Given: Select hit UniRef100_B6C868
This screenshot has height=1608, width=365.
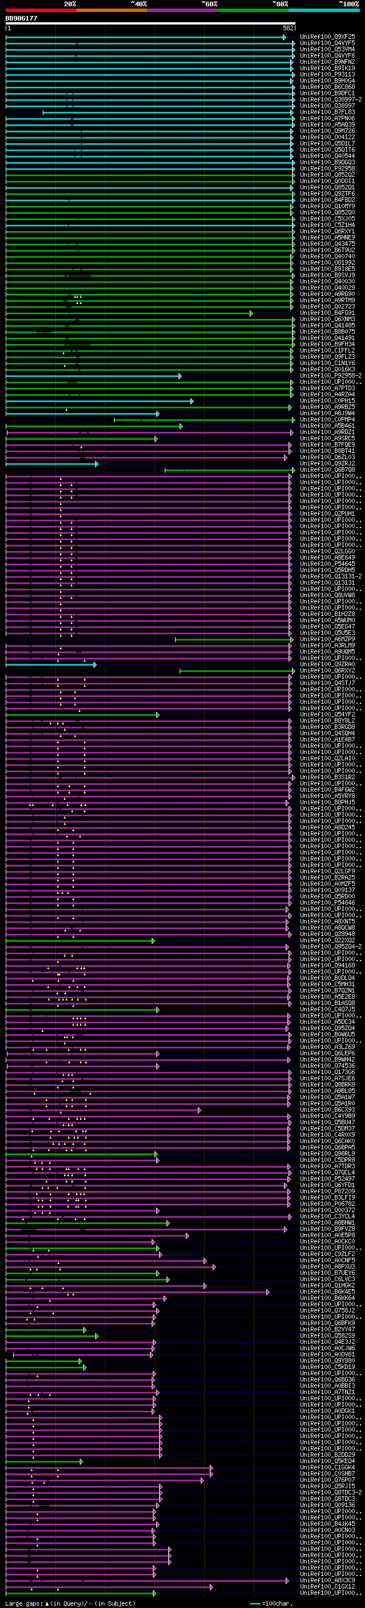Looking at the screenshot, I should tap(327, 87).
